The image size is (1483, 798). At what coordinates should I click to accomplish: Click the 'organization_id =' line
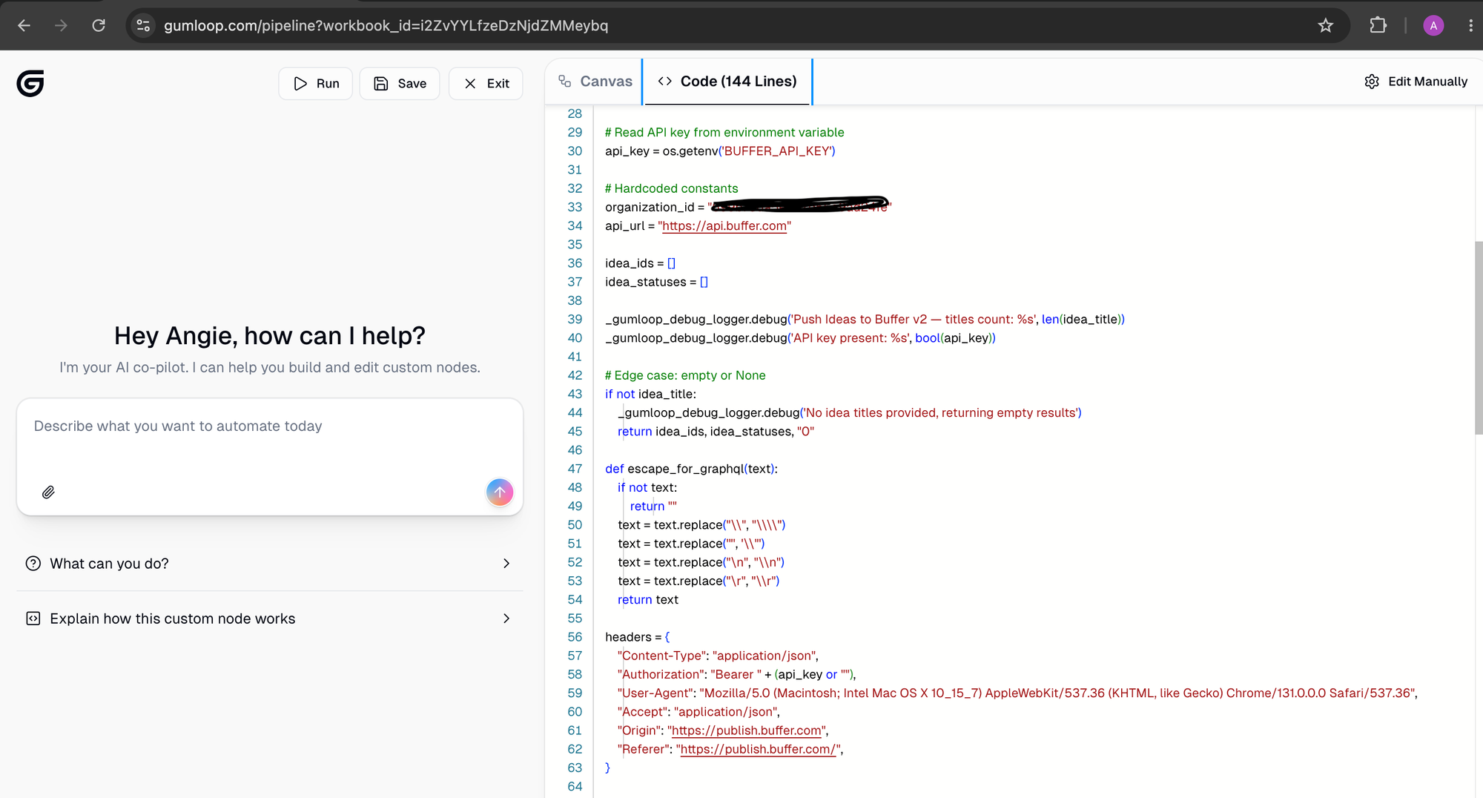coord(748,207)
